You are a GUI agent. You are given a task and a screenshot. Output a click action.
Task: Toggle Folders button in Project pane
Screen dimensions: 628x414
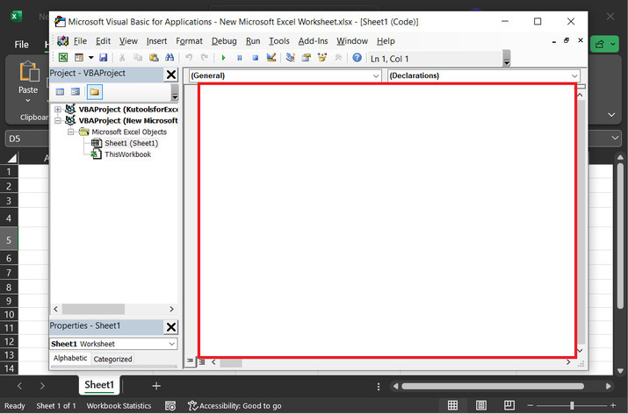coord(95,92)
